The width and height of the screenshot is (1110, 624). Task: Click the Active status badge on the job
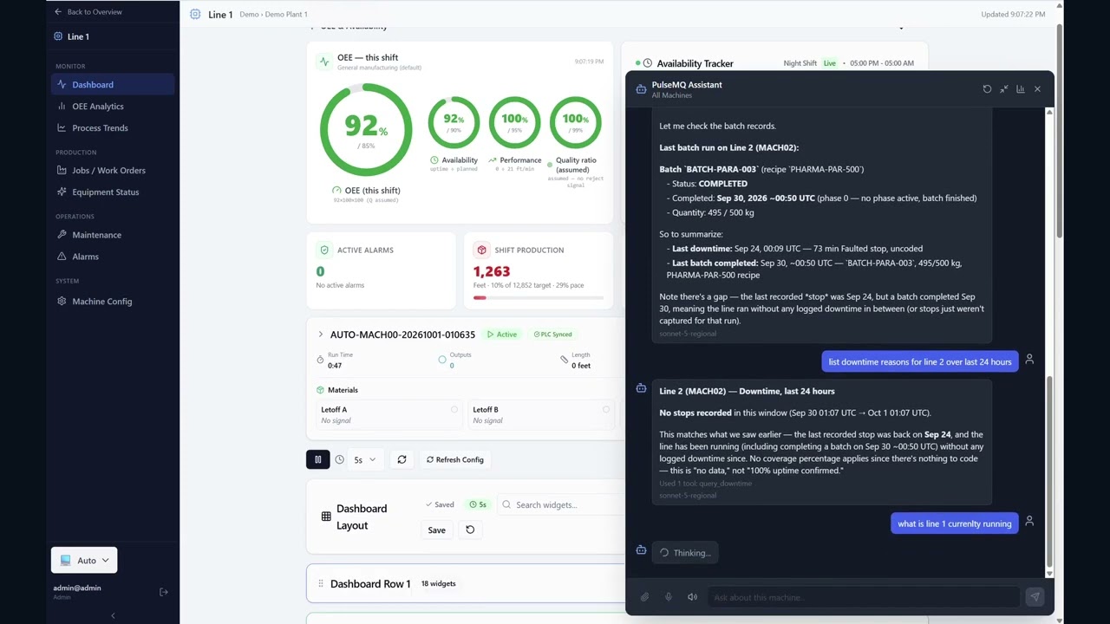[502, 335]
